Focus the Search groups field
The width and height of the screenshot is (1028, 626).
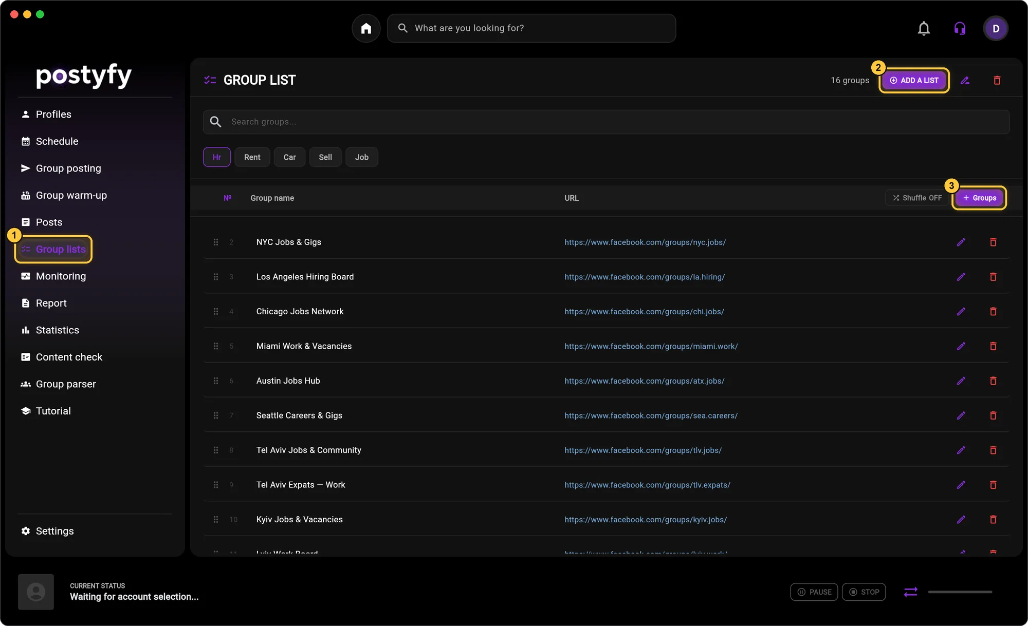607,122
